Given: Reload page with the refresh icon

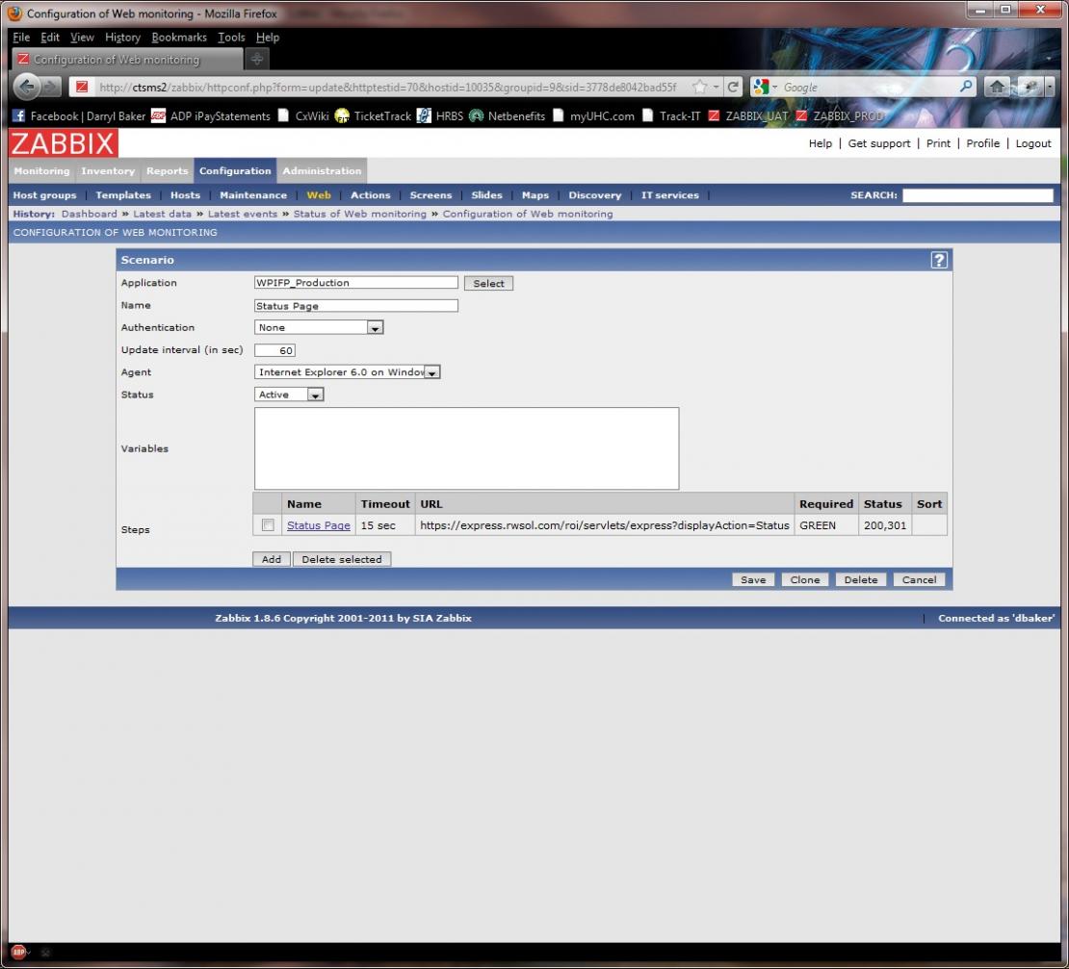Looking at the screenshot, I should tap(733, 87).
